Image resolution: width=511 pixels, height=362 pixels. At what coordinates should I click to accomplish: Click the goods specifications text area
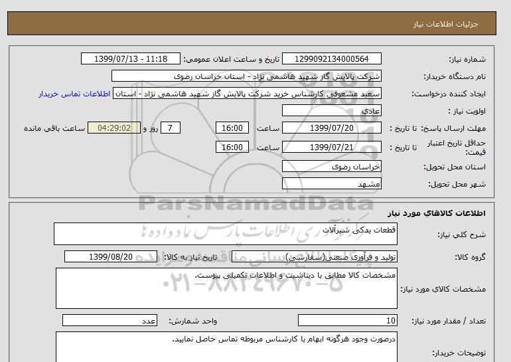(x=226, y=288)
